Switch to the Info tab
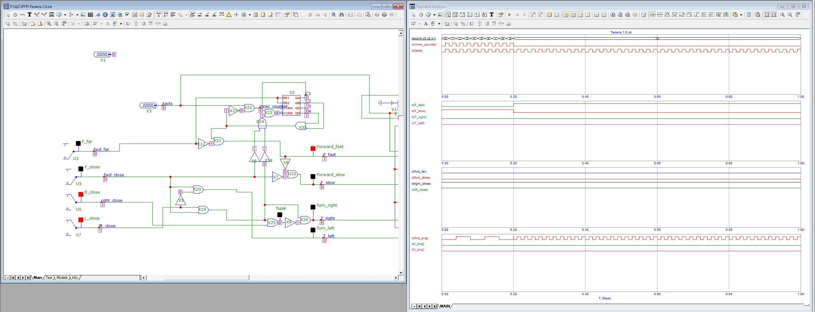815x312 pixels. (x=75, y=278)
